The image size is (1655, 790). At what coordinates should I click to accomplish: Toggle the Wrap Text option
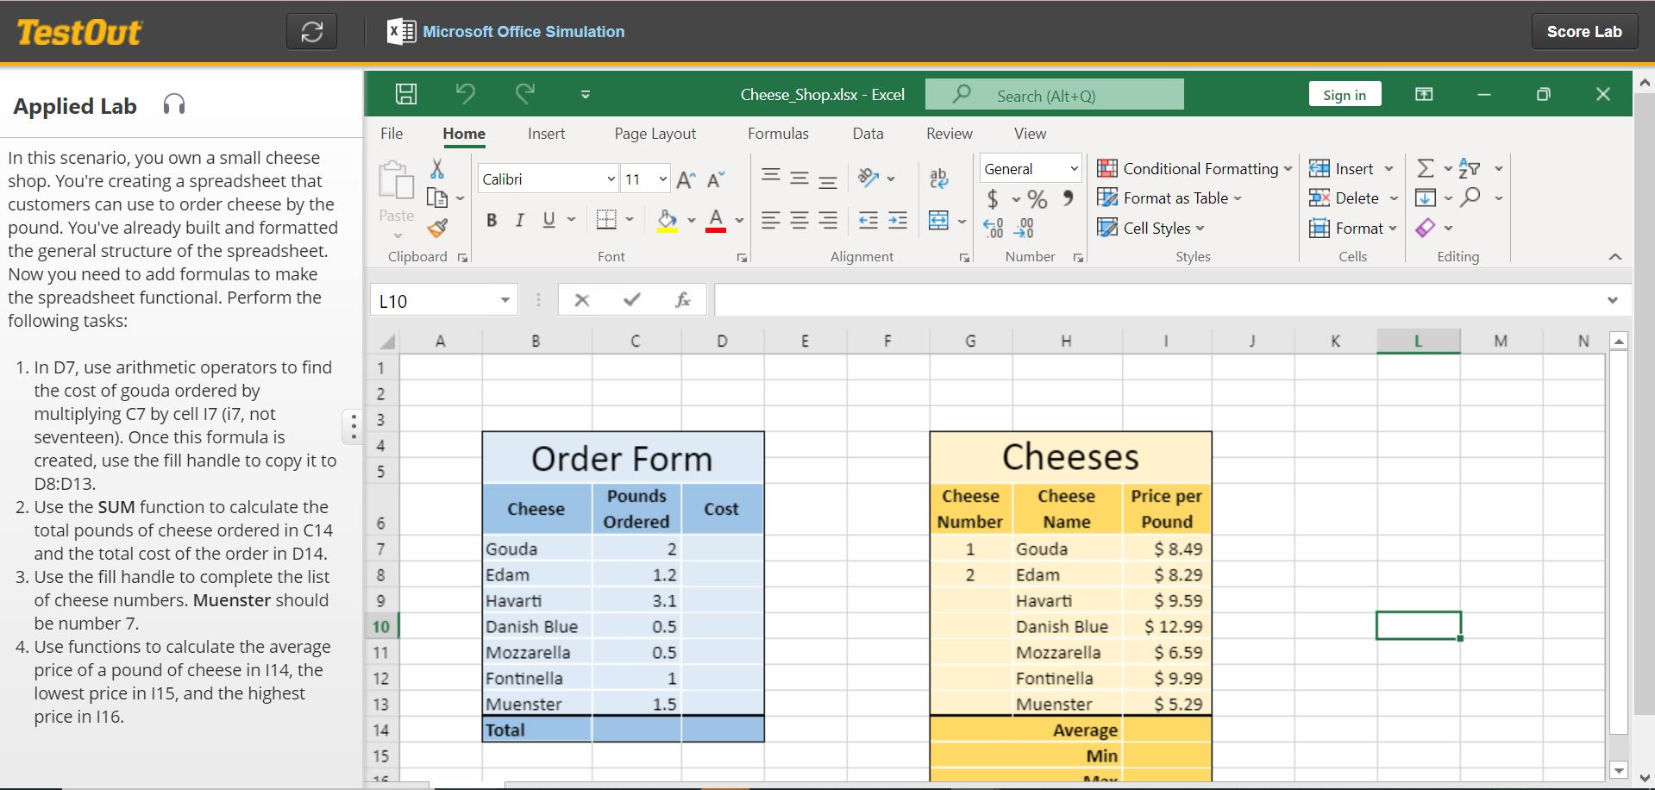938,178
